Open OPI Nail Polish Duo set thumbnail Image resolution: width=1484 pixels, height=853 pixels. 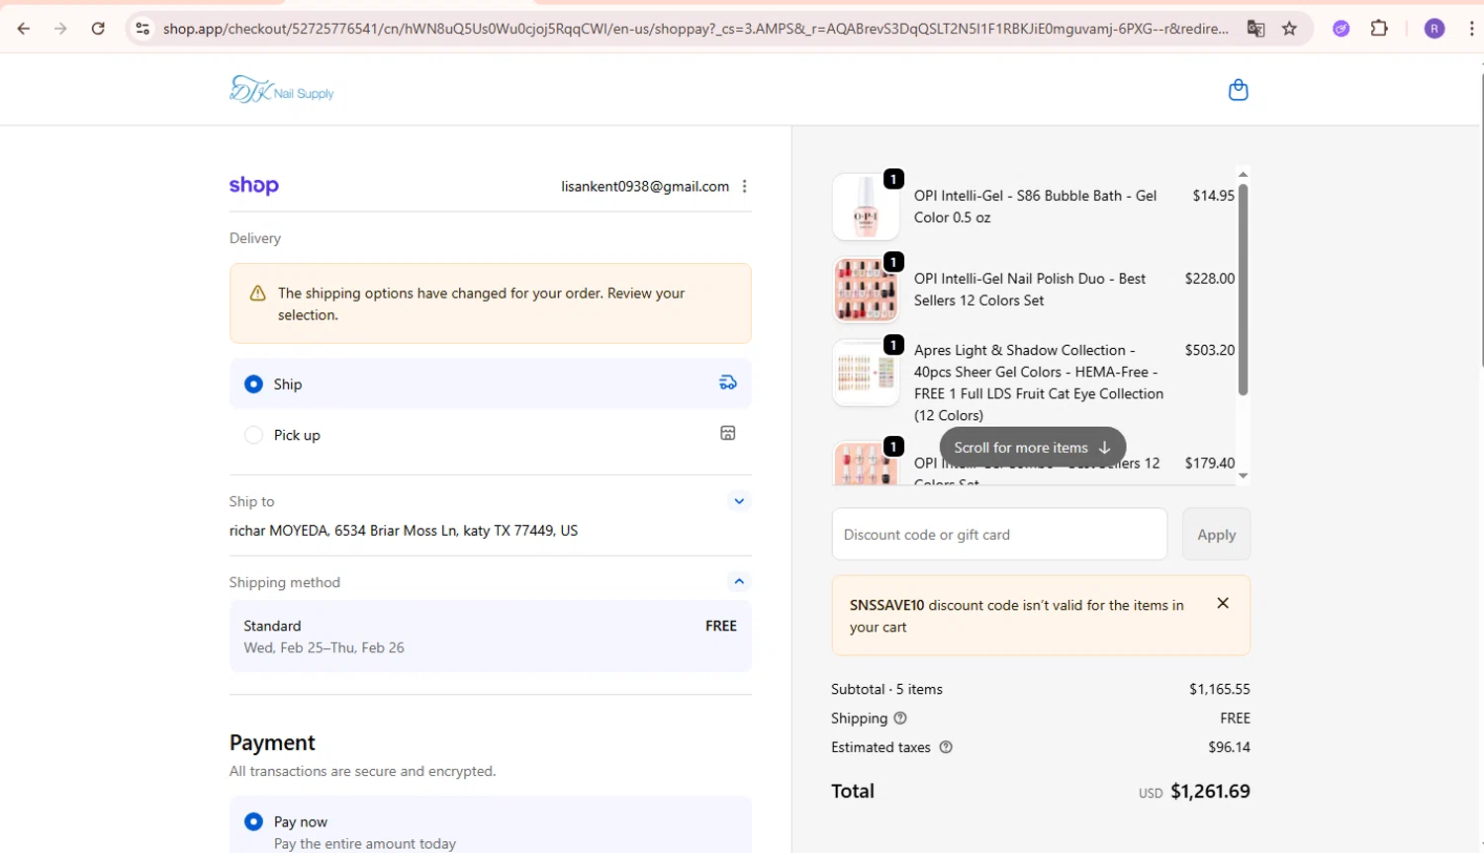point(866,290)
